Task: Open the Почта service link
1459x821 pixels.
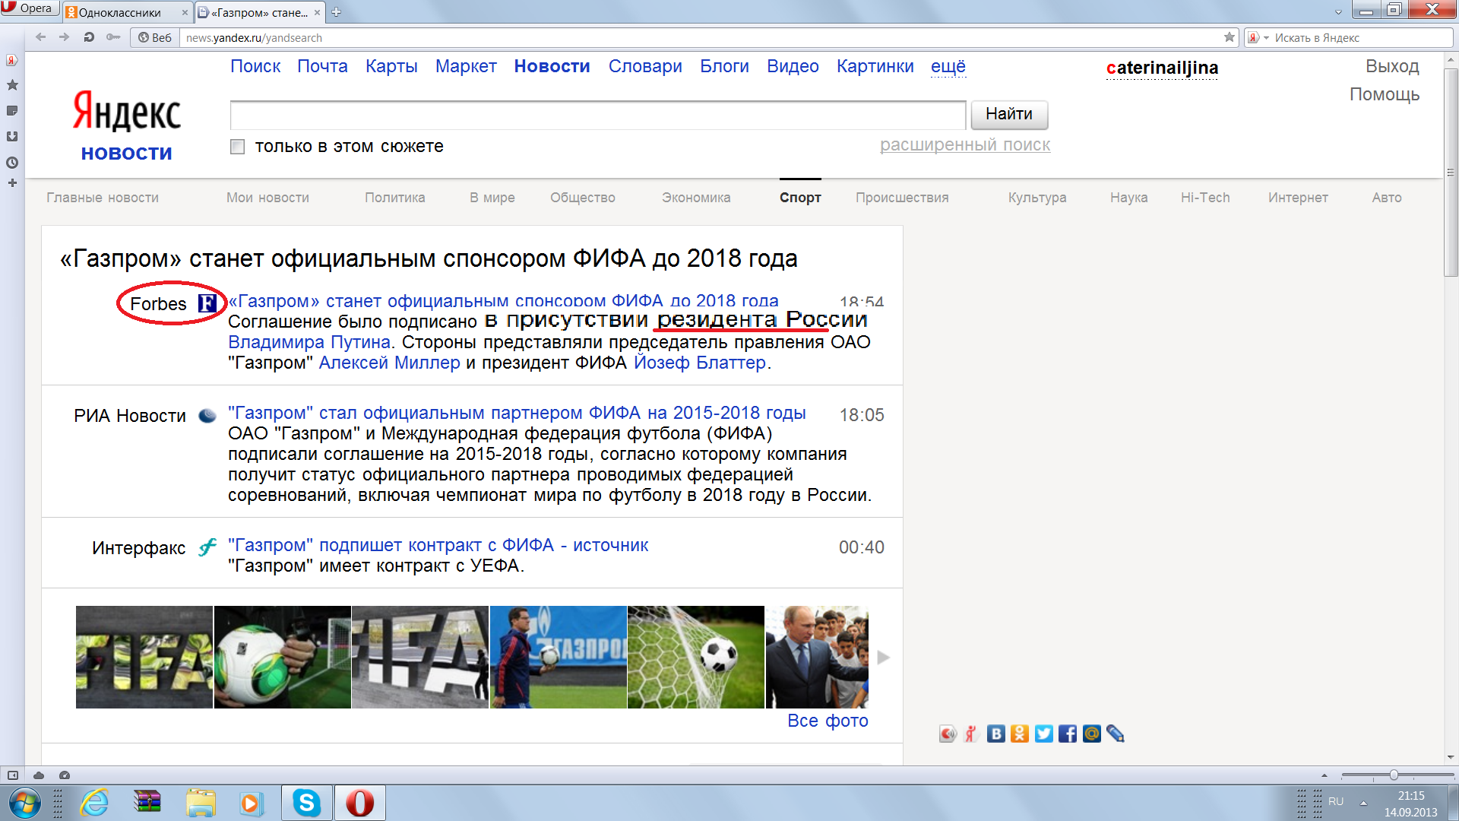Action: [x=322, y=67]
